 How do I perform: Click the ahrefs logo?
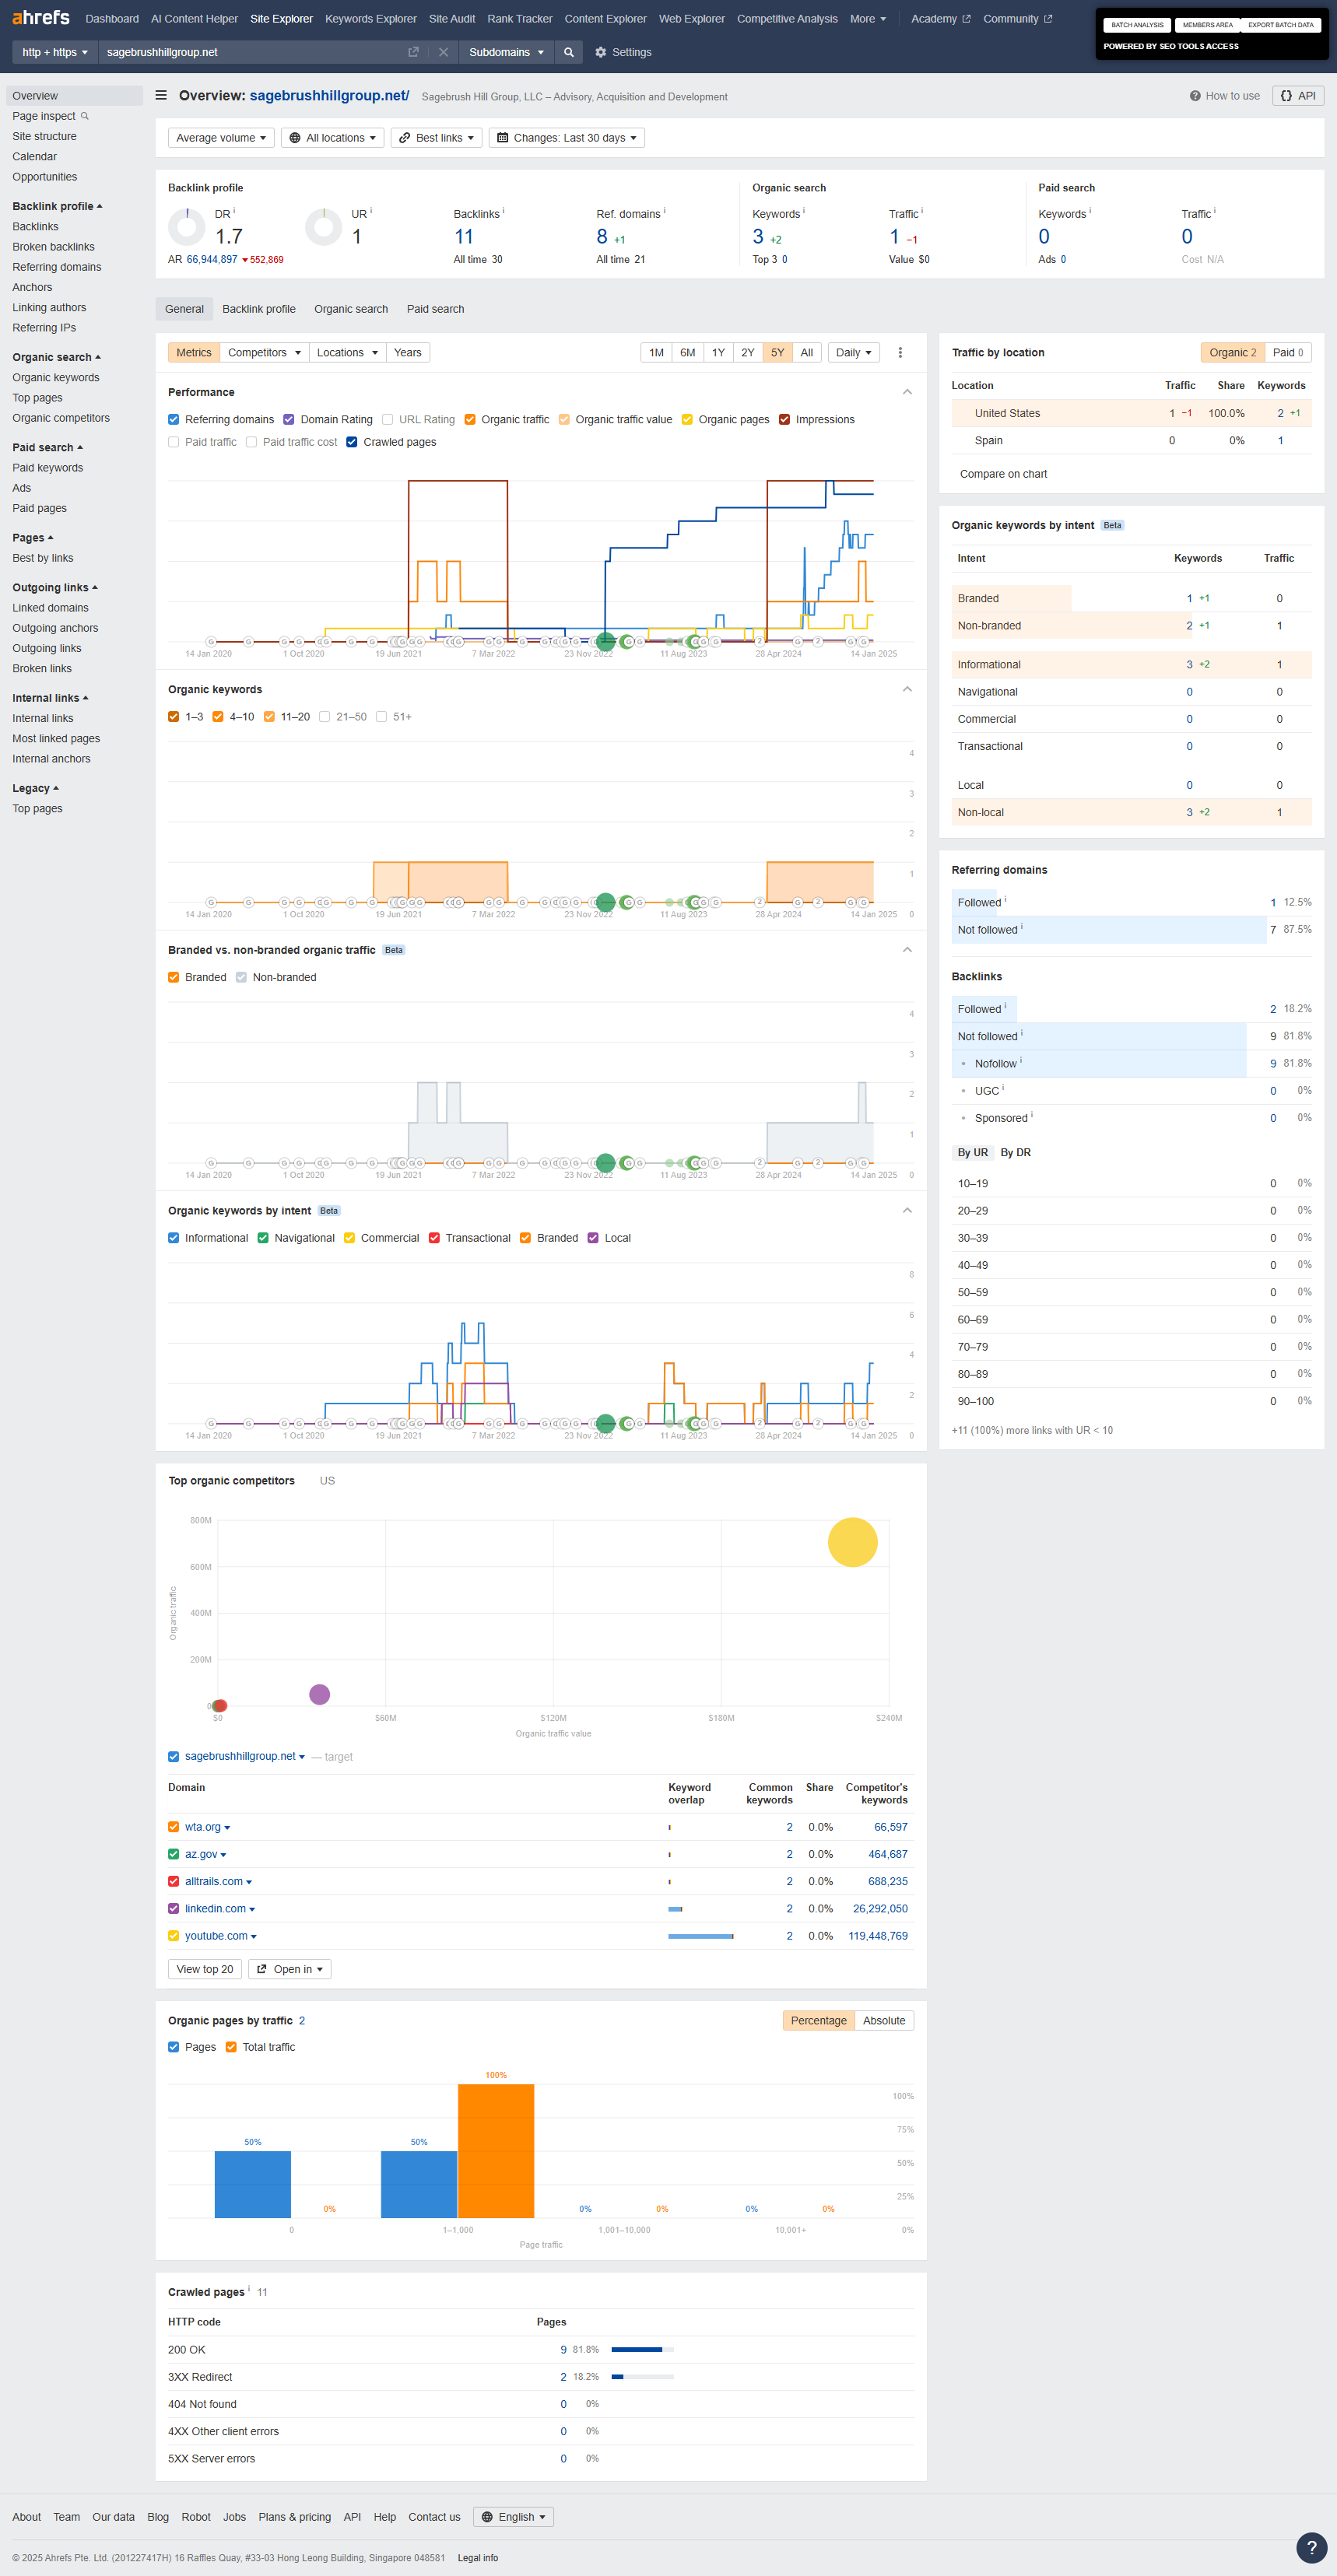coord(41,18)
